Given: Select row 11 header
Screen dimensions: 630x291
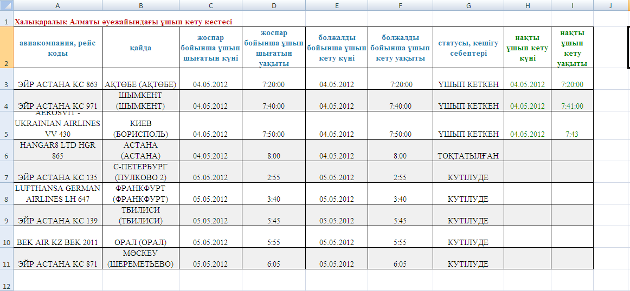Looking at the screenshot, I should point(7,259).
